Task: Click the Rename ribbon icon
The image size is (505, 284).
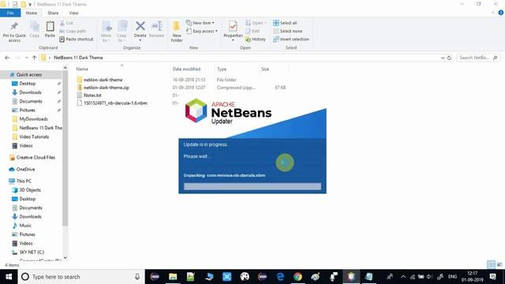Action: [157, 26]
